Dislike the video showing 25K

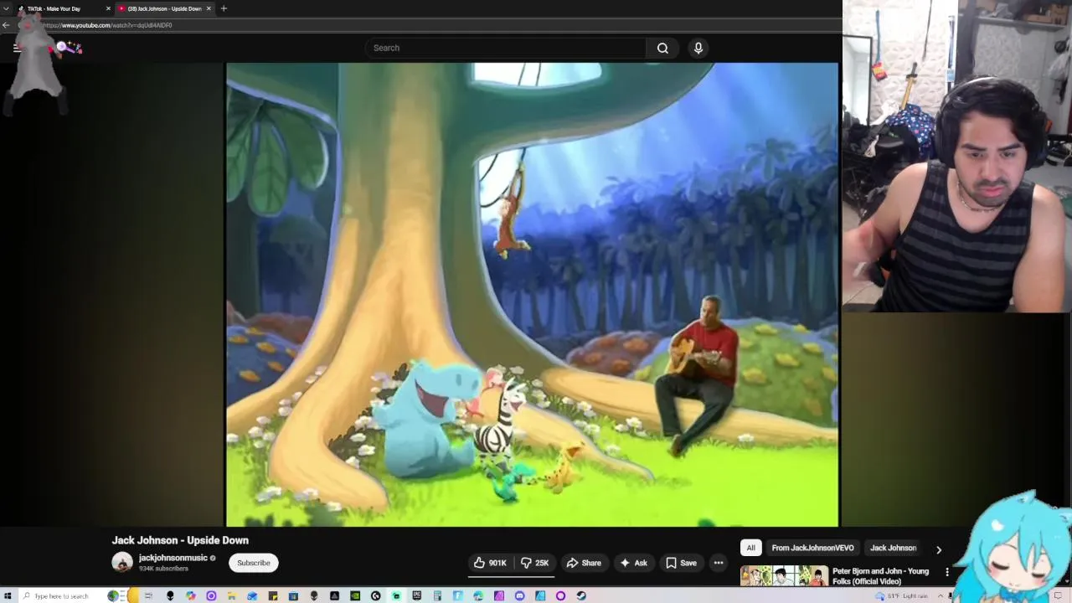click(x=534, y=563)
